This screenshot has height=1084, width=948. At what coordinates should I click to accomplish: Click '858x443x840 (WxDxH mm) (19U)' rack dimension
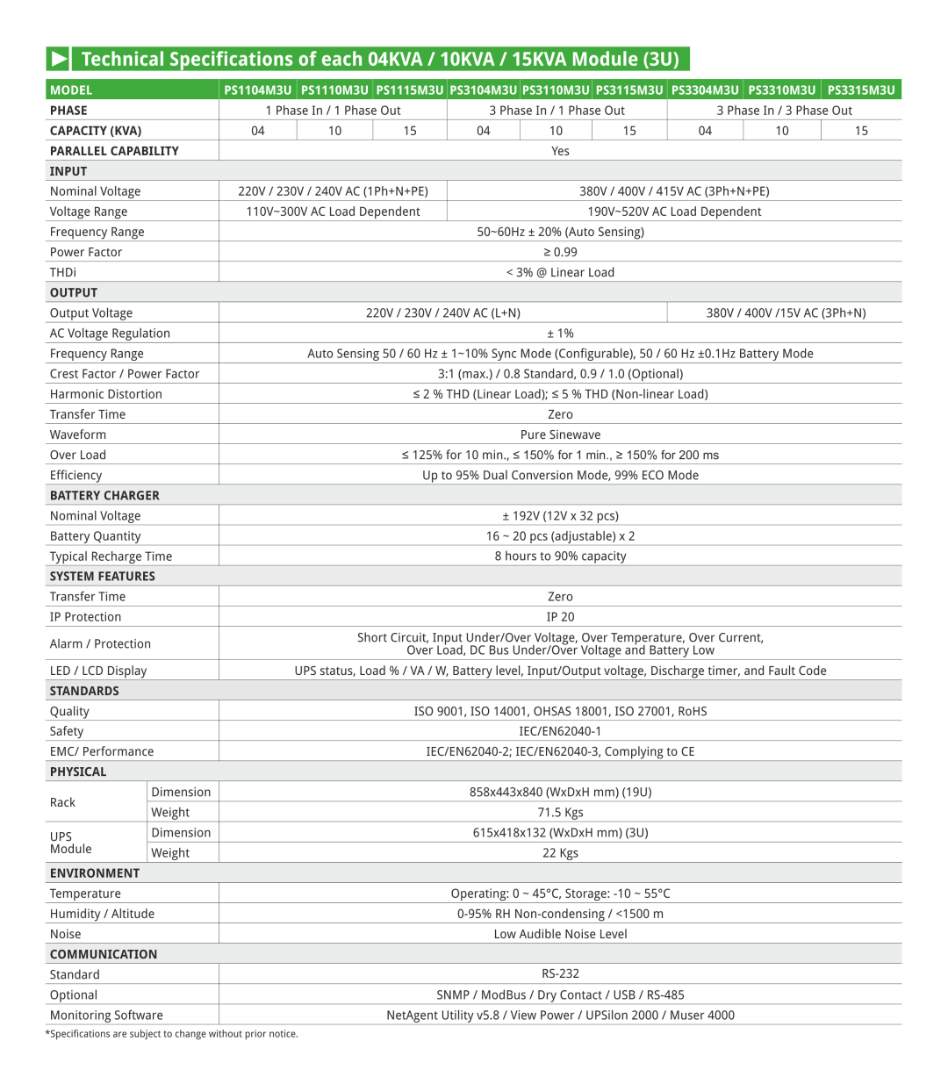click(x=560, y=793)
